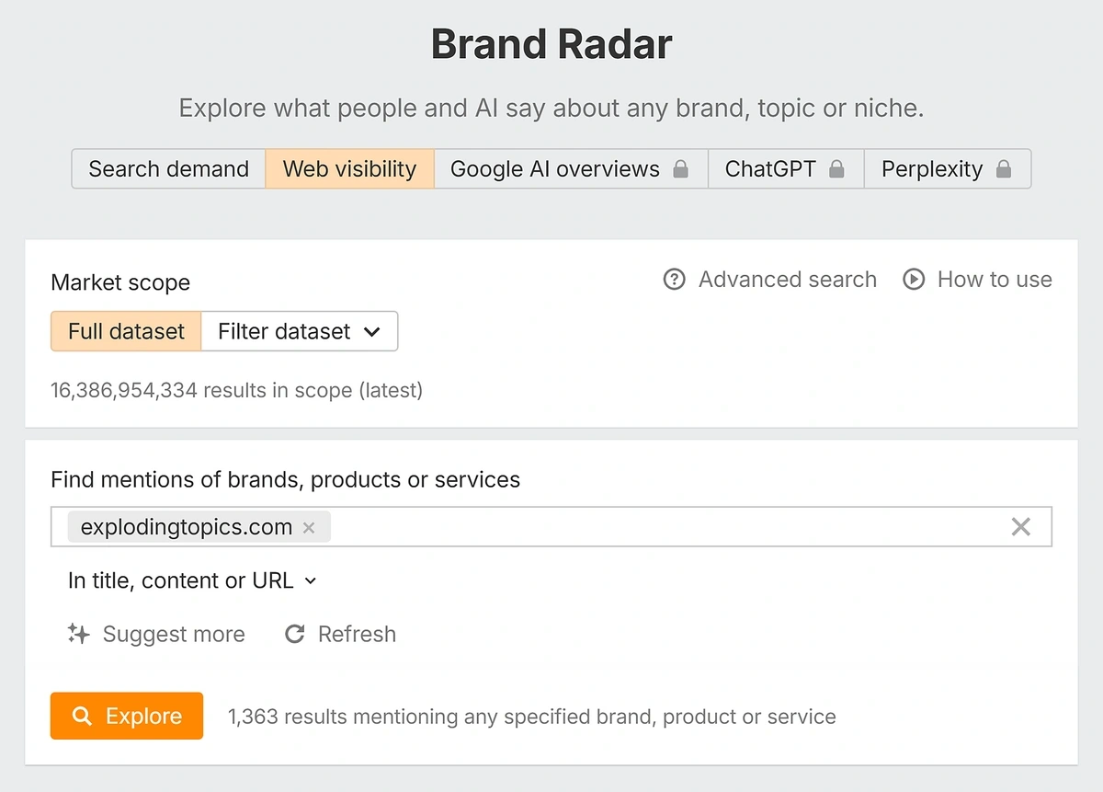The width and height of the screenshot is (1103, 792).
Task: Click the lock icon on Google AI overviews
Action: [x=680, y=169]
